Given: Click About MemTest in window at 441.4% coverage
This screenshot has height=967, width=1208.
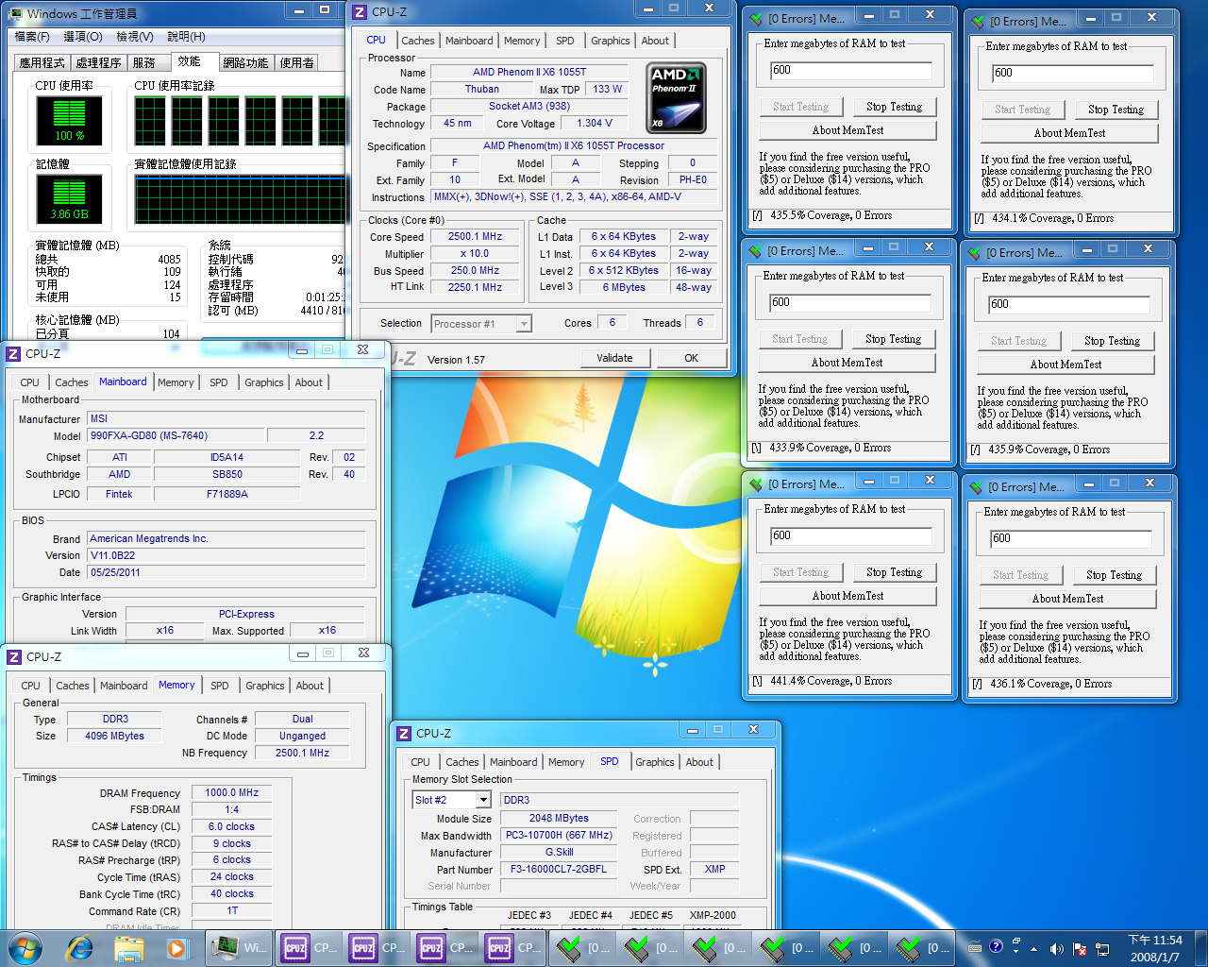Looking at the screenshot, I should [x=847, y=596].
